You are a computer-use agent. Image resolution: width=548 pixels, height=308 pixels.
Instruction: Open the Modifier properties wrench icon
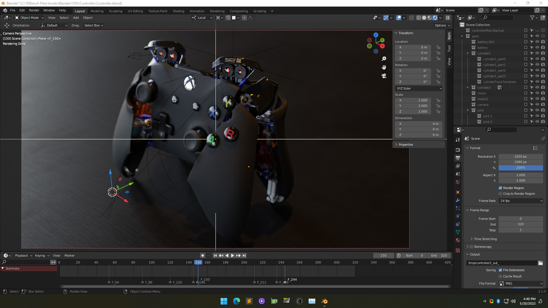click(458, 200)
